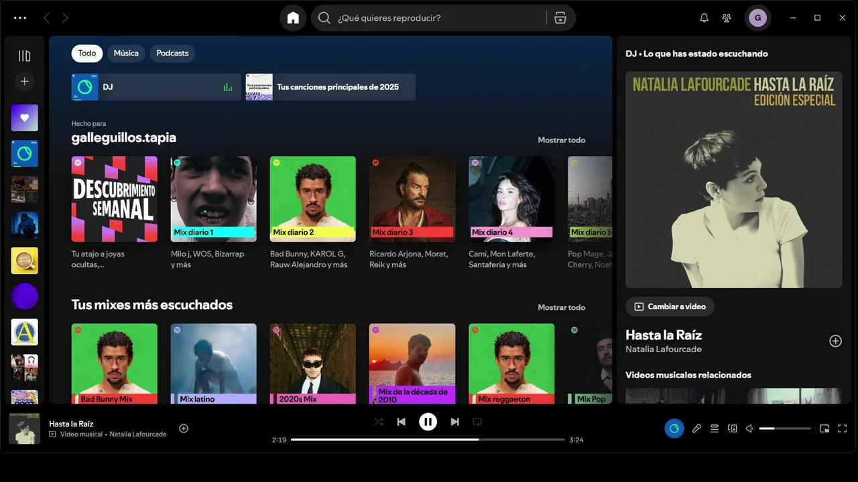Open Hasta la Raíz album art in panel
Screen dimensions: 858x482
pyautogui.click(x=734, y=179)
